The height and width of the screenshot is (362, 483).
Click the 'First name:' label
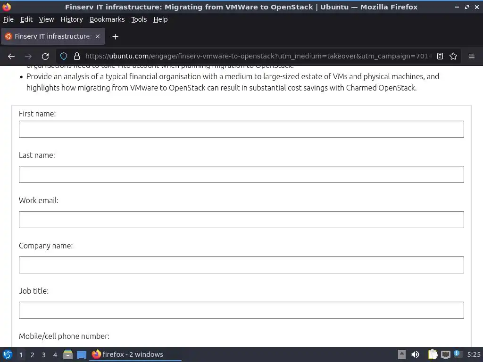pyautogui.click(x=37, y=114)
